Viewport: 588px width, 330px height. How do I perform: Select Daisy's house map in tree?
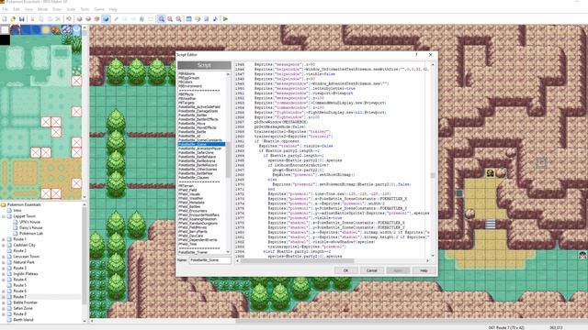tap(30, 227)
